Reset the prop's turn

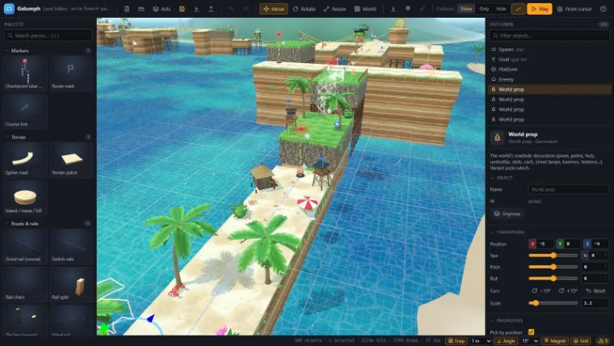point(595,291)
